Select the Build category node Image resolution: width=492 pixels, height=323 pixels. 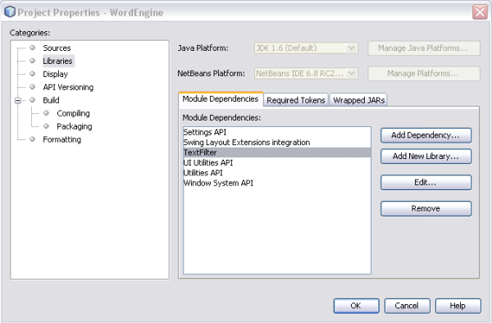pyautogui.click(x=51, y=100)
